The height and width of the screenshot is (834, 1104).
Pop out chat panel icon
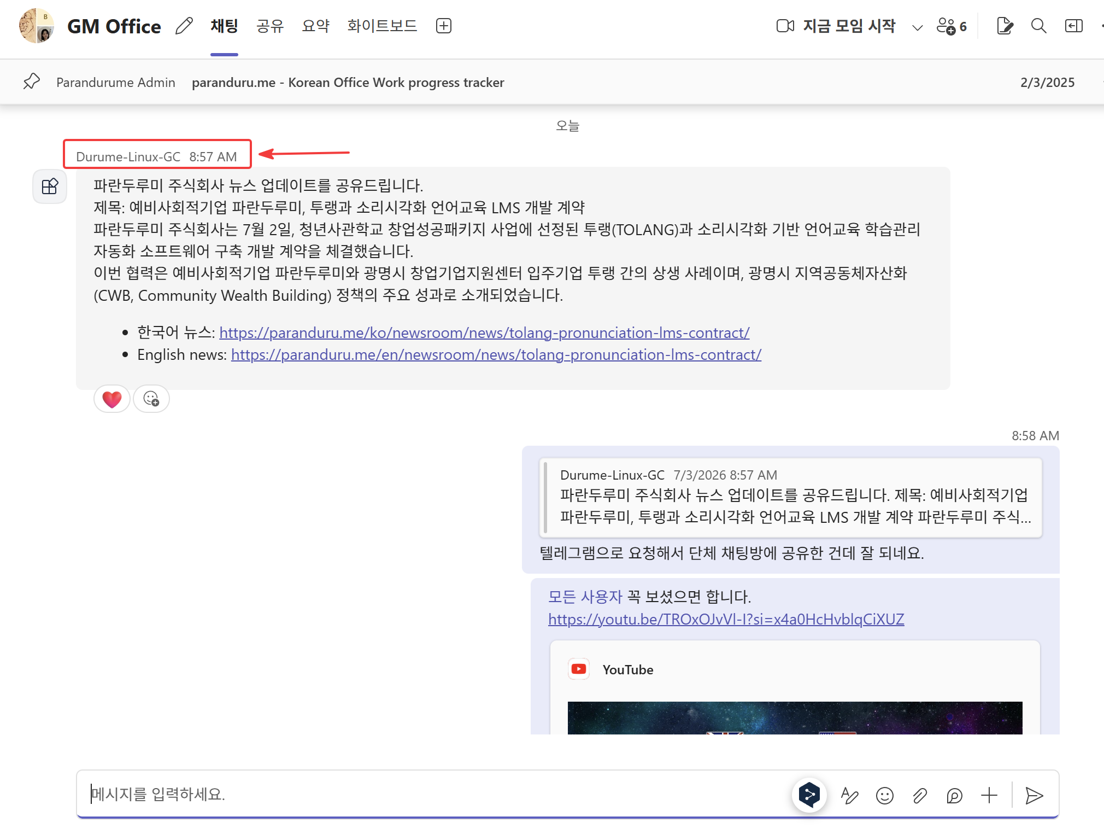point(1073,26)
